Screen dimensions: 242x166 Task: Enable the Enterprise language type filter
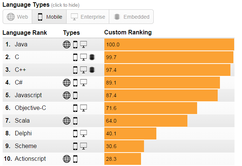(88, 17)
